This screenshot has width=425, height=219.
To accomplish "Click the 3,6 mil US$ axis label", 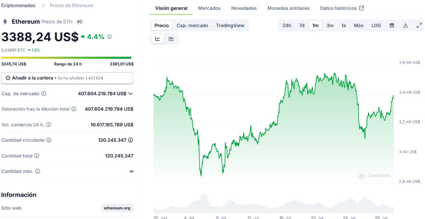I will 409,62.
